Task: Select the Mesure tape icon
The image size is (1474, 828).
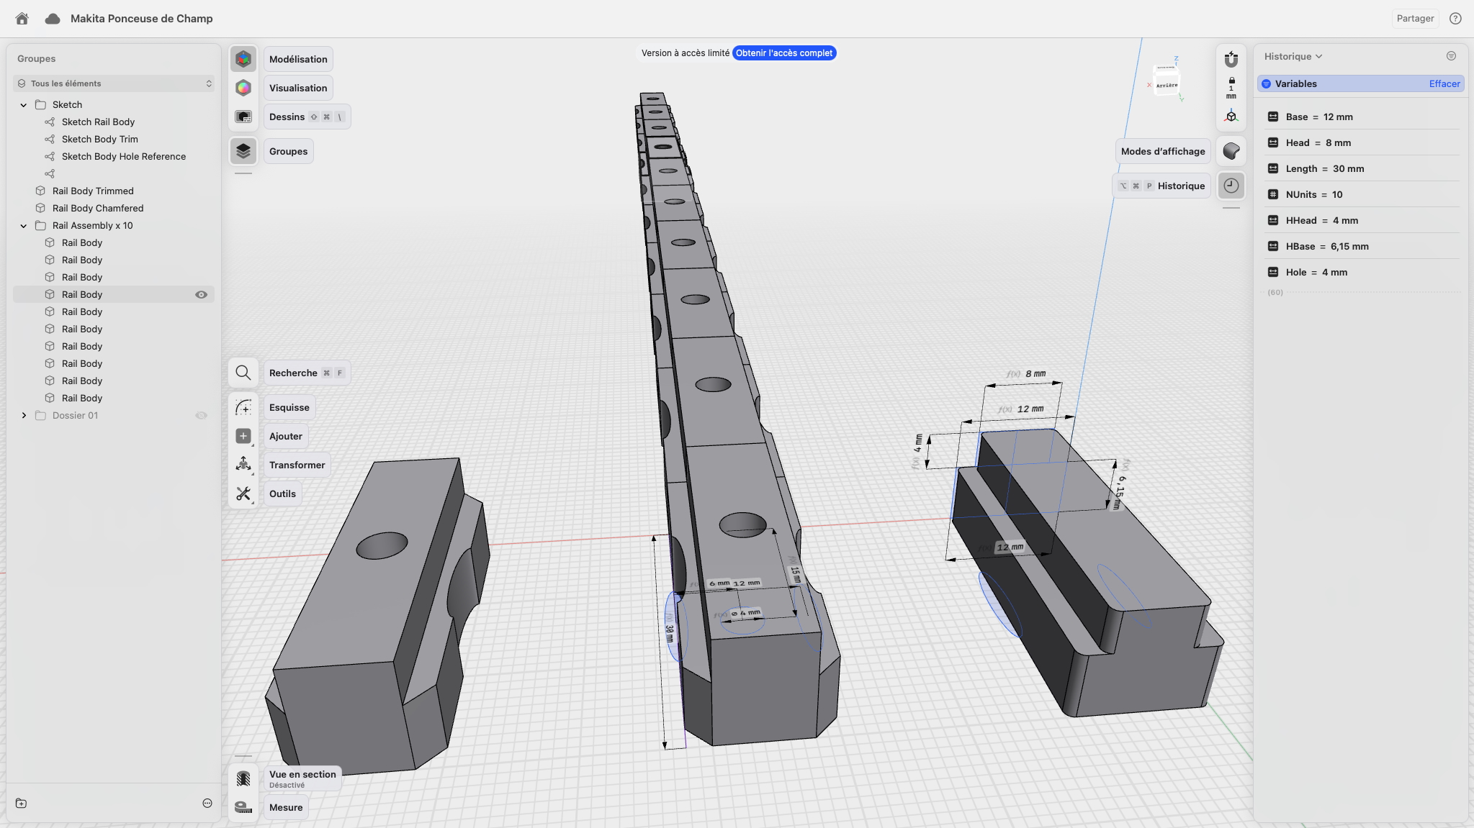Action: [243, 807]
